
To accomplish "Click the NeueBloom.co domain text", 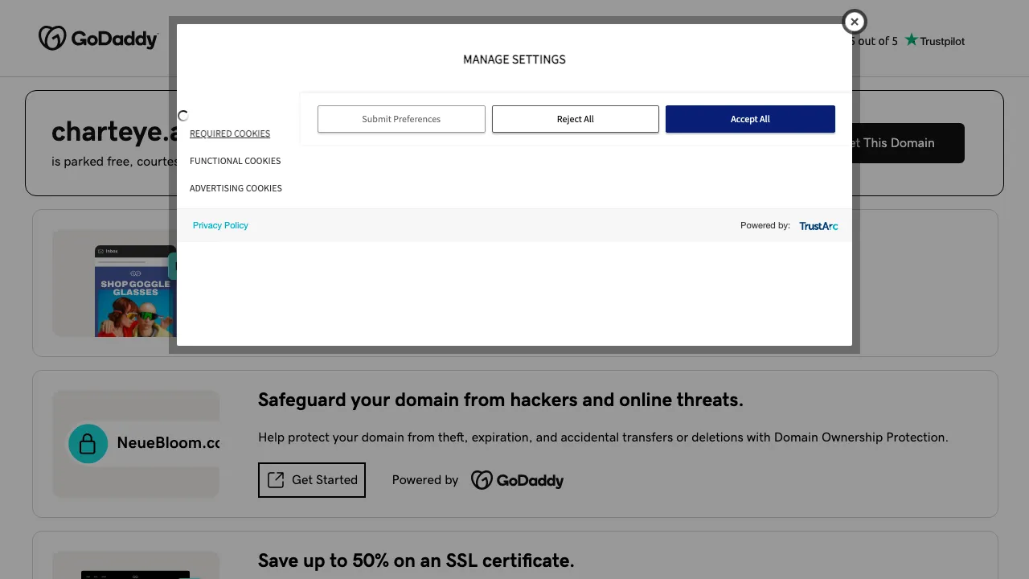I will 168,443.
